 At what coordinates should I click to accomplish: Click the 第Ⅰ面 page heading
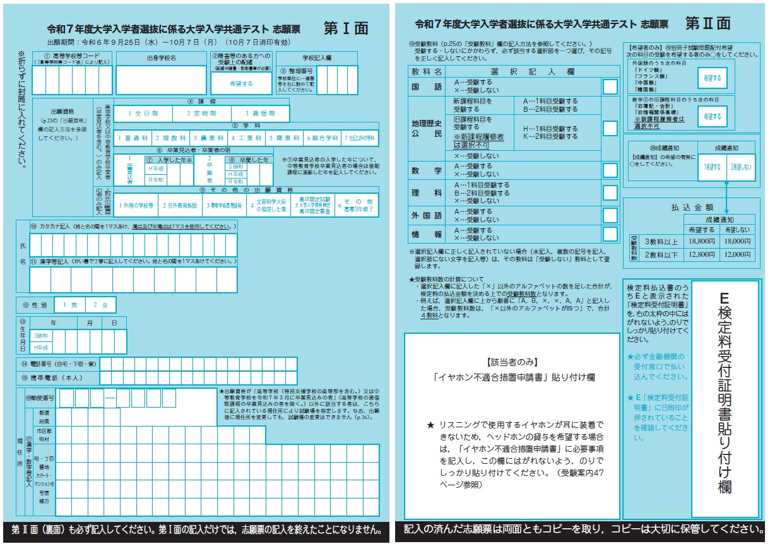(x=345, y=28)
